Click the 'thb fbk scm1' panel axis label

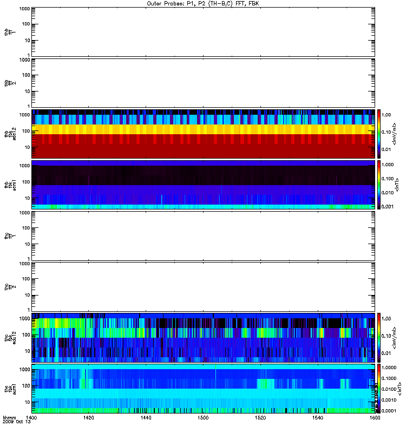tap(10, 185)
